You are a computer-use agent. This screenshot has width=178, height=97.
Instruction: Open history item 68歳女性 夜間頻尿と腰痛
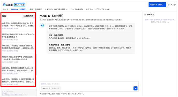18,71
